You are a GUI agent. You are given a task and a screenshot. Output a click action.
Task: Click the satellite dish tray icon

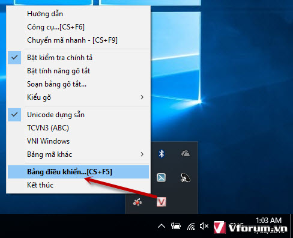click(x=186, y=177)
